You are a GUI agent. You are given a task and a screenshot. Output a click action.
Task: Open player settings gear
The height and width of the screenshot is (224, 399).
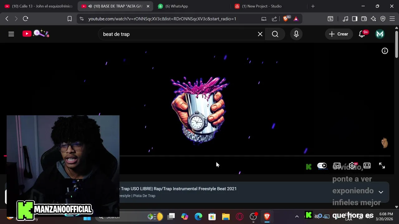352,166
